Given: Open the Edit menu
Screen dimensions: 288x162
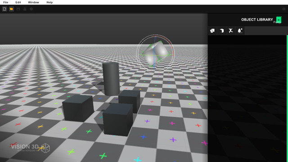Looking at the screenshot, I should tap(18, 2).
